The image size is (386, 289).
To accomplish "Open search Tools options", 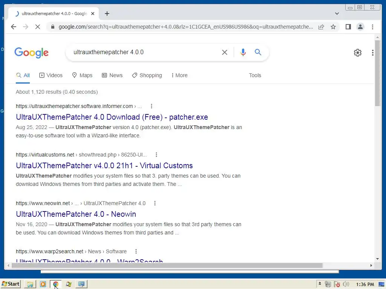I will click(x=255, y=75).
